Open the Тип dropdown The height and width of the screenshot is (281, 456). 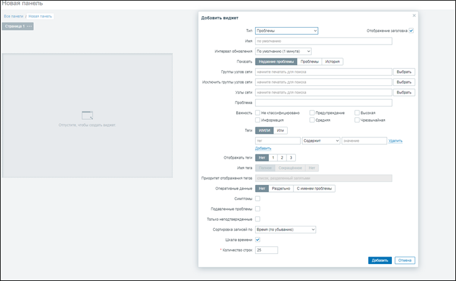(286, 30)
